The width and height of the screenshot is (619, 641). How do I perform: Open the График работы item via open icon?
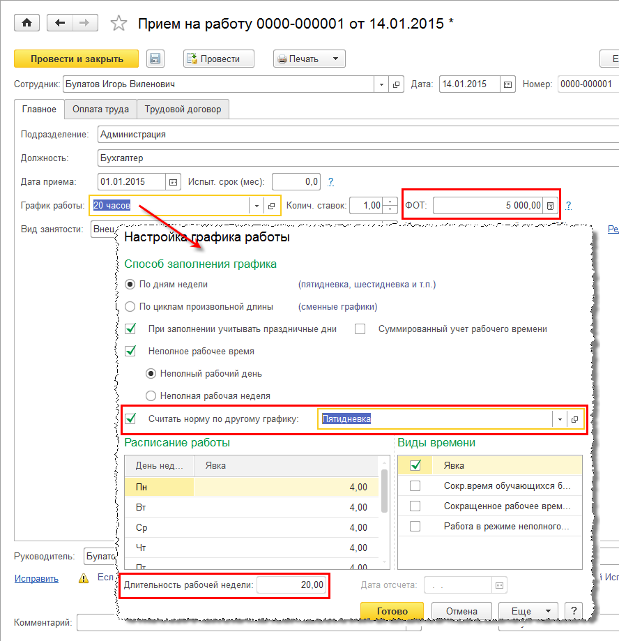272,206
